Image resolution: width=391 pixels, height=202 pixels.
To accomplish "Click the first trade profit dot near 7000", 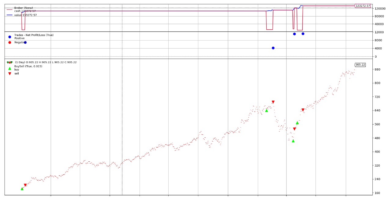I will (25, 42).
